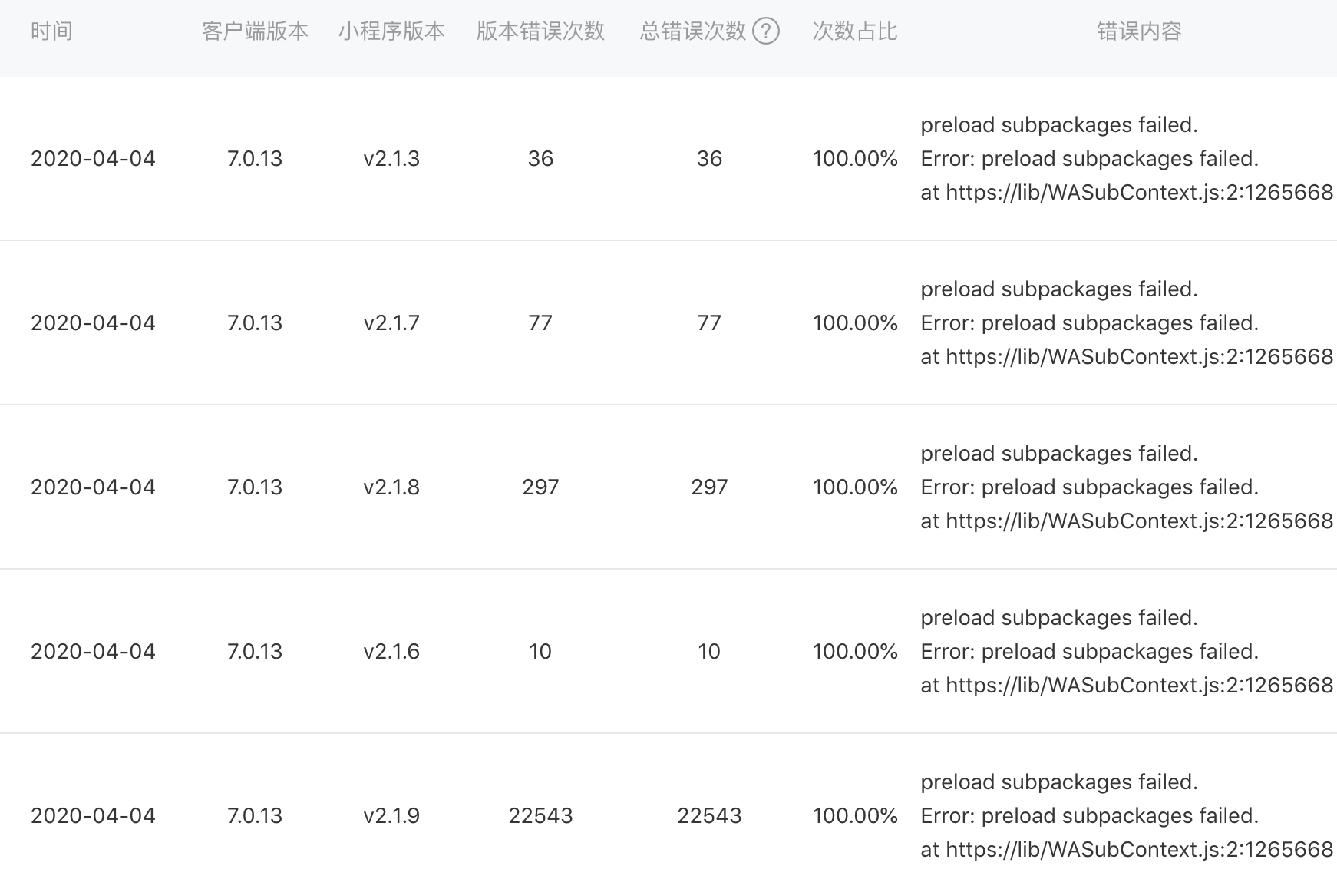Click the 总错误次数 column header label
Image resolution: width=1337 pixels, height=889 pixels.
pos(693,31)
